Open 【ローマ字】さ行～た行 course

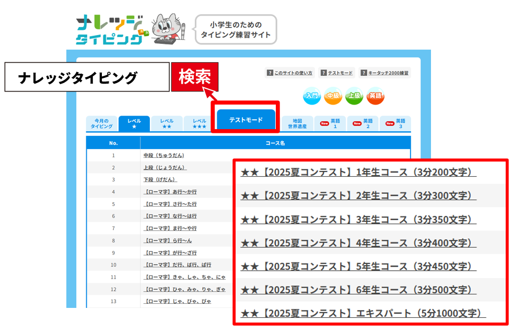coord(170,204)
